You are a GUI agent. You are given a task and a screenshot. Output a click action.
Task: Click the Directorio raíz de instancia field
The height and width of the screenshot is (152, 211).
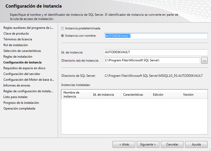pos(152,60)
